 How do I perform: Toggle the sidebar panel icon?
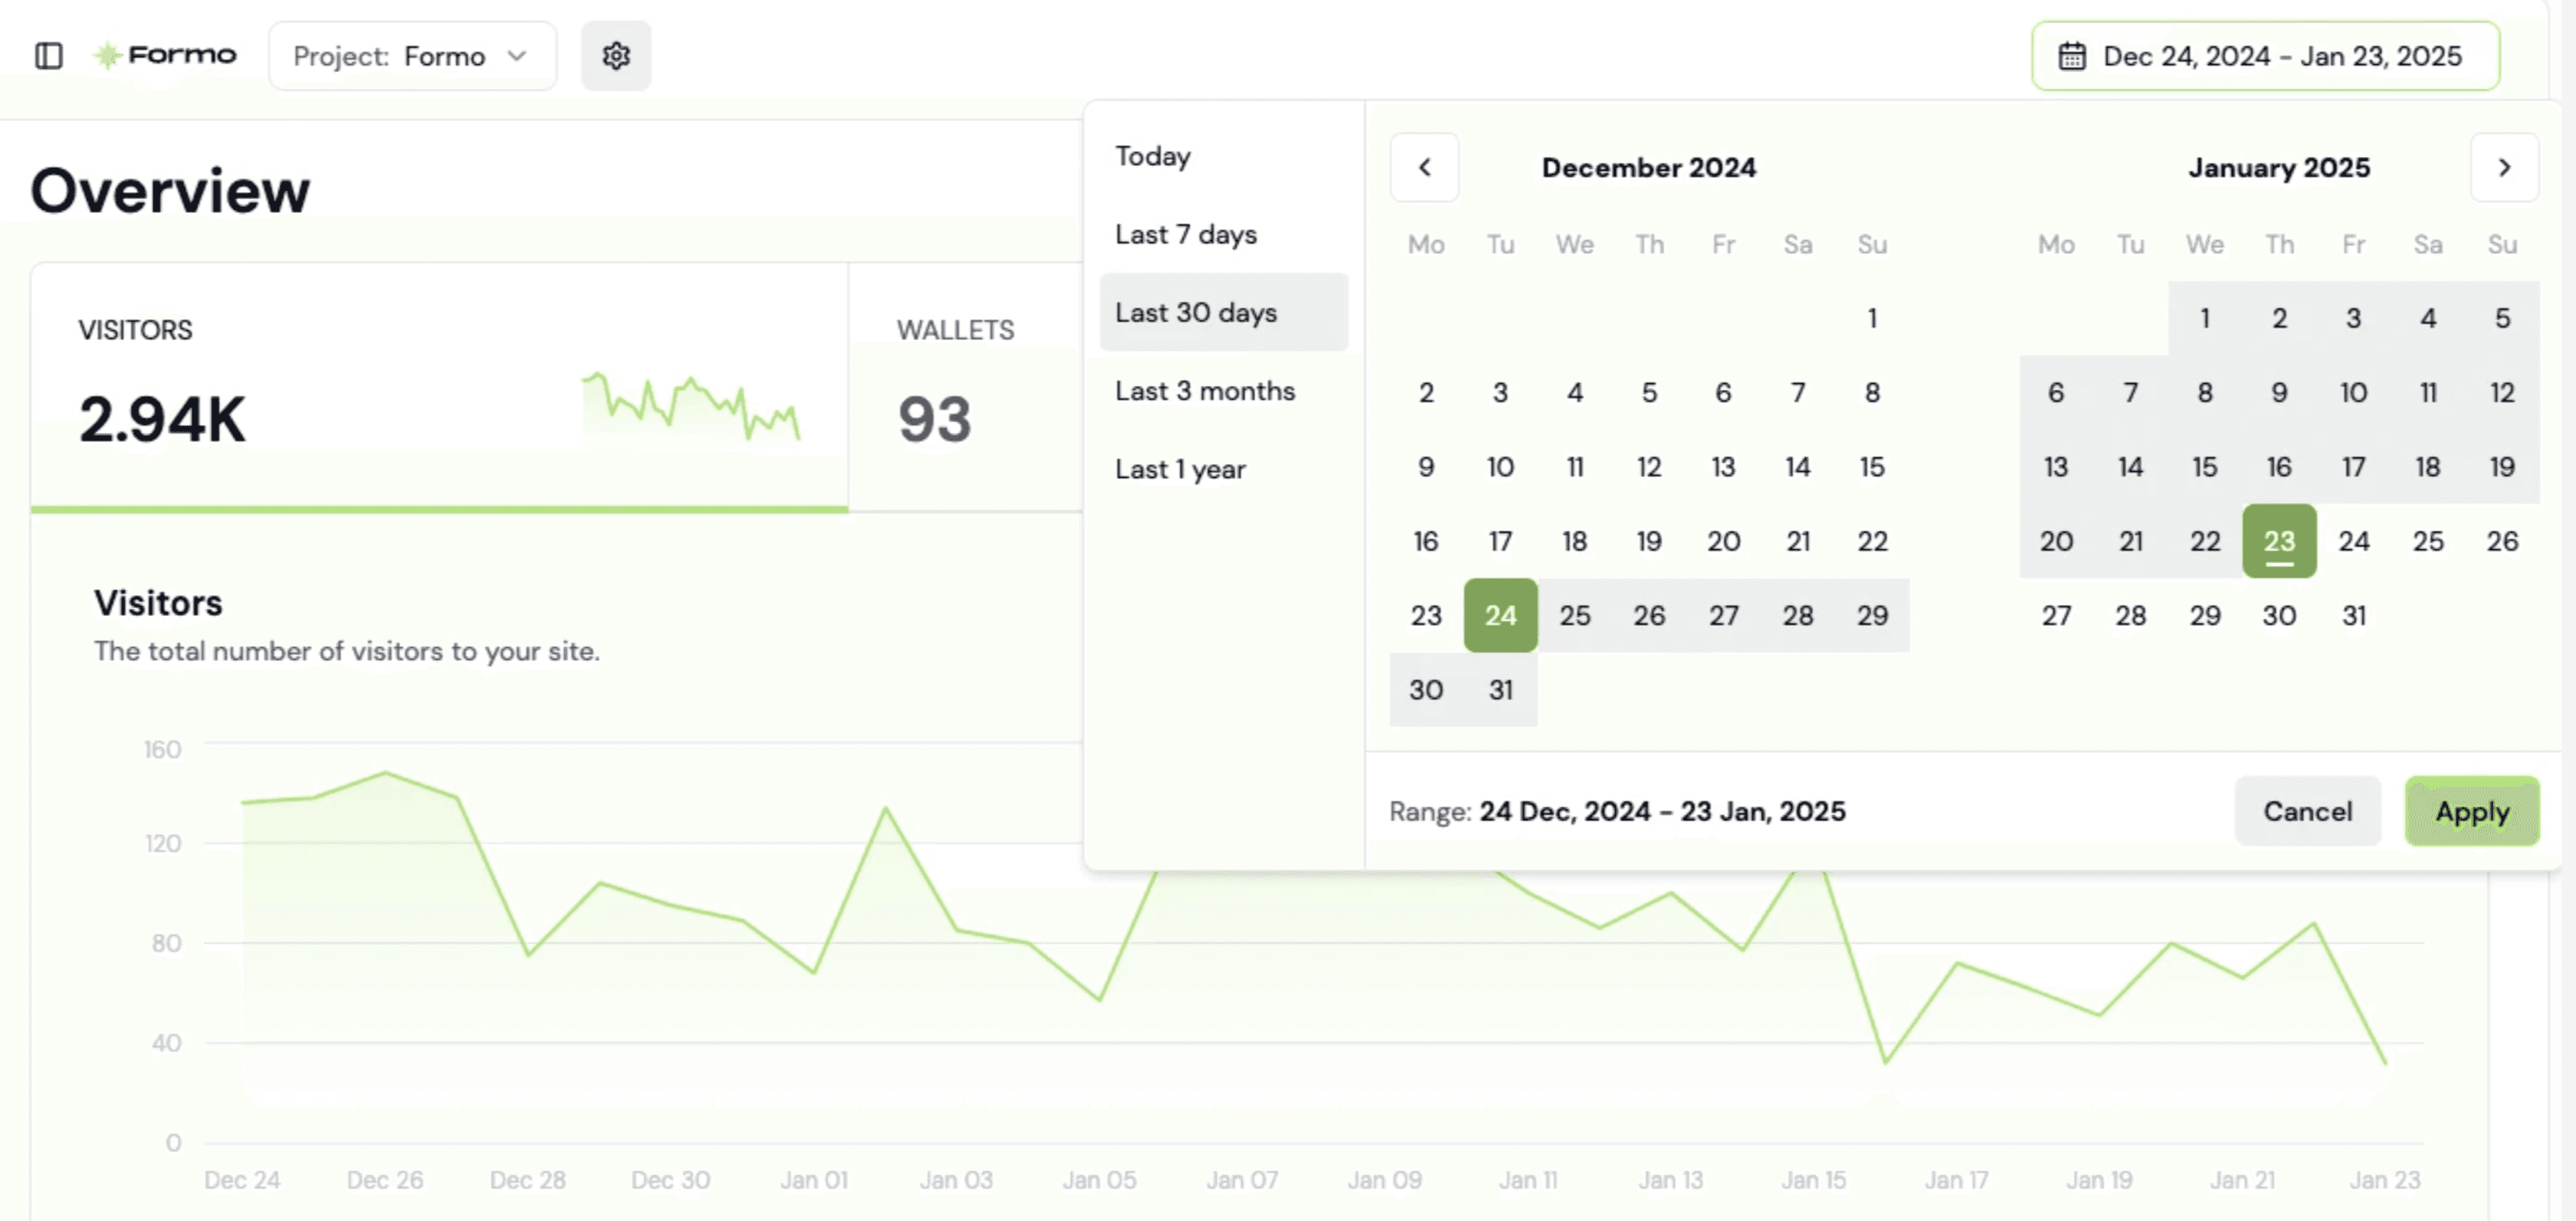pyautogui.click(x=48, y=56)
